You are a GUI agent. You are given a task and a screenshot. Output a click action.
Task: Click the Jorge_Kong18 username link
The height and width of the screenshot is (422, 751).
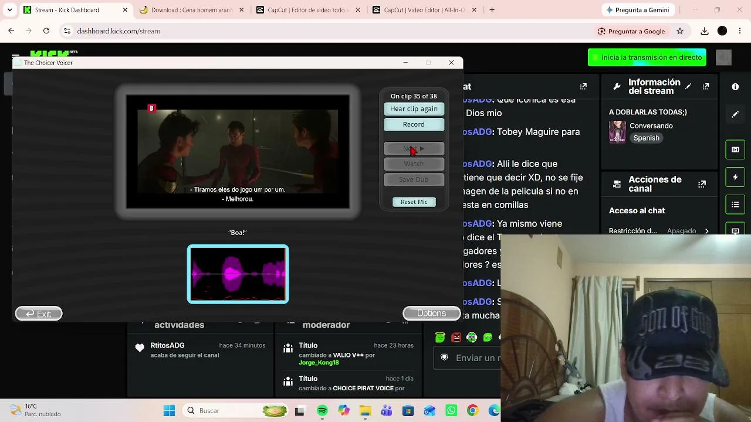pos(319,363)
